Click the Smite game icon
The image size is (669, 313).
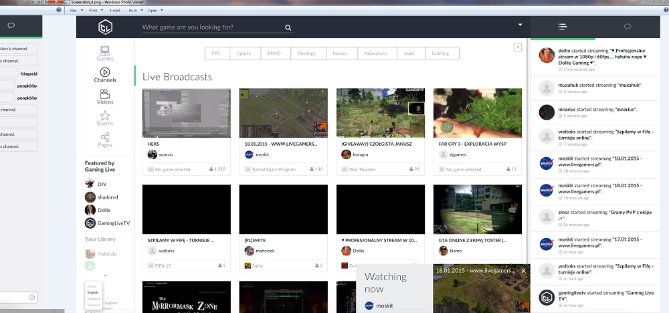coord(248,266)
